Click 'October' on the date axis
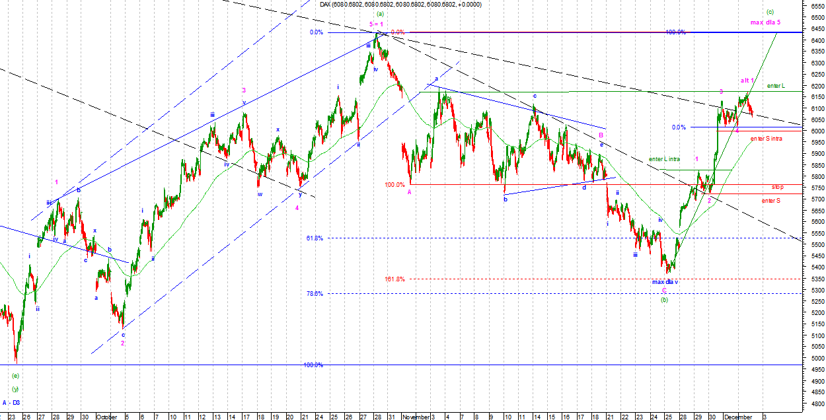 point(106,417)
